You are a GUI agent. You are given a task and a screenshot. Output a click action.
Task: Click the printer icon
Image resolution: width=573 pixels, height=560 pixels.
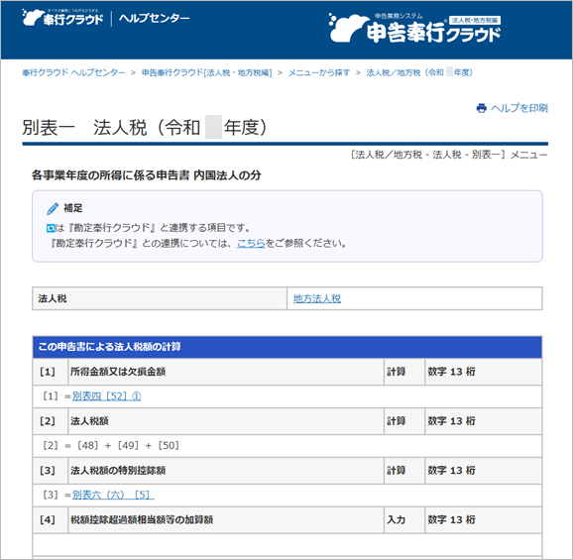tap(482, 108)
